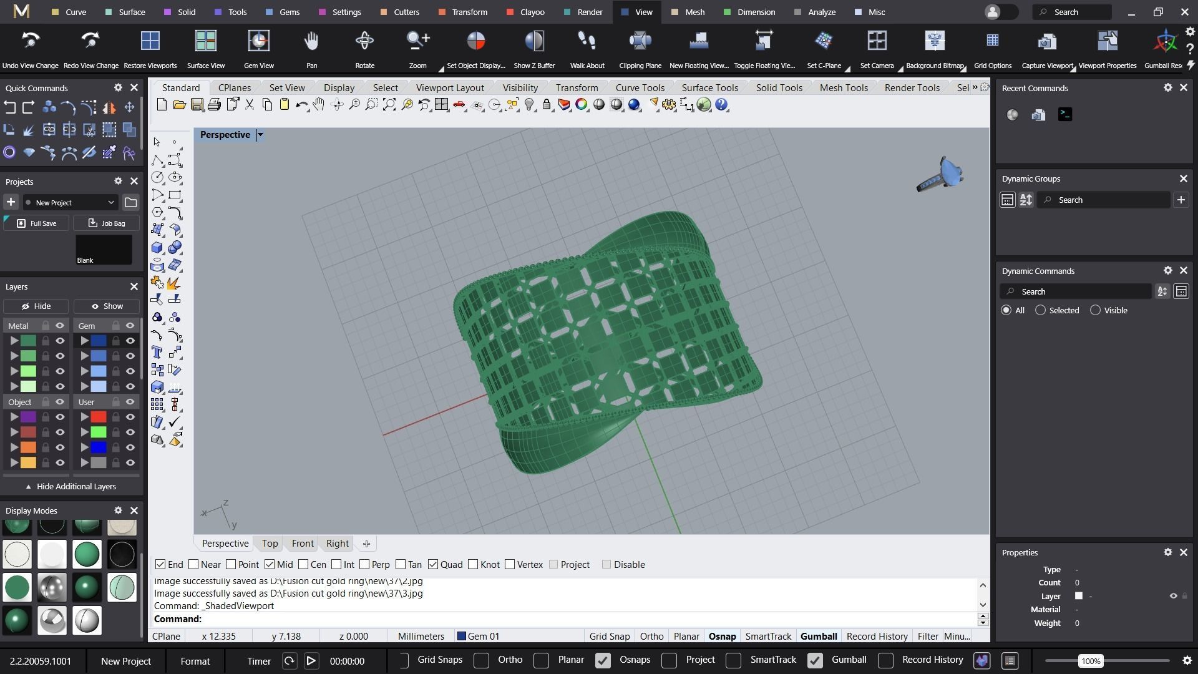Click the Help question mark toolbar icon
The width and height of the screenshot is (1198, 674).
coord(721,105)
